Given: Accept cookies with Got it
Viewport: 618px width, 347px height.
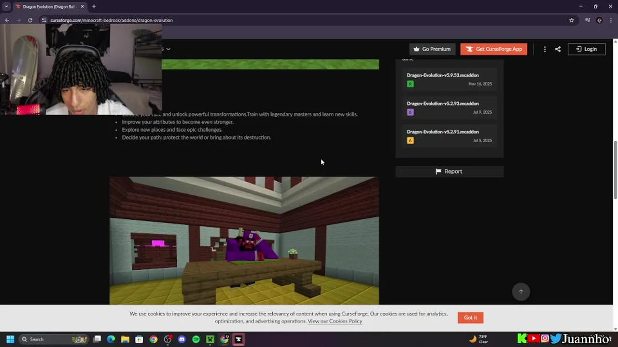Looking at the screenshot, I should (x=470, y=318).
